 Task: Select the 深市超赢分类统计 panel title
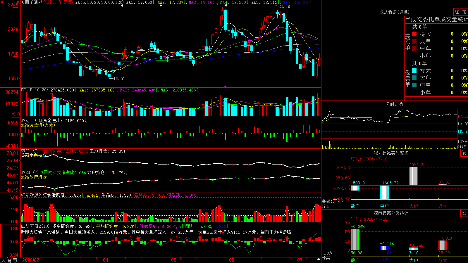391,213
